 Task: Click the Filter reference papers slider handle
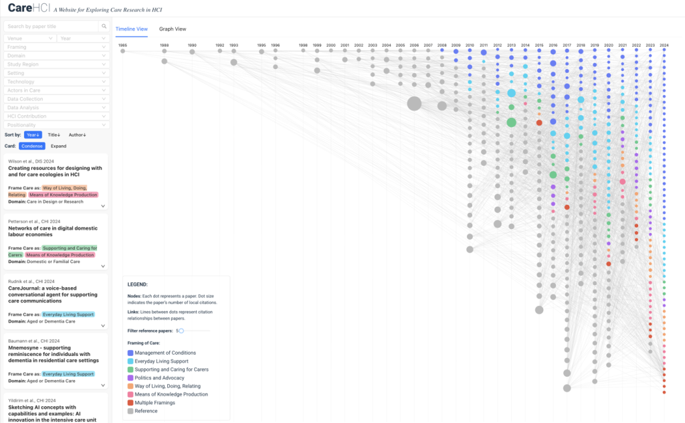(x=181, y=331)
